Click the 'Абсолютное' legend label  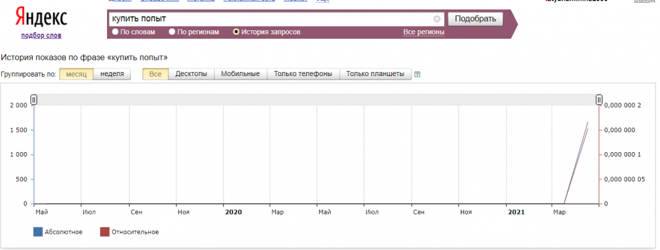64,232
